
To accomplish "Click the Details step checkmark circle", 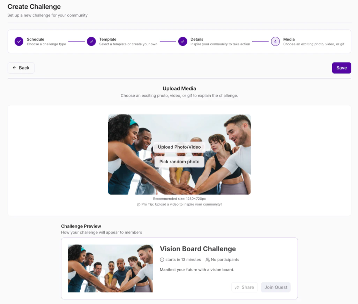I will click(x=182, y=42).
